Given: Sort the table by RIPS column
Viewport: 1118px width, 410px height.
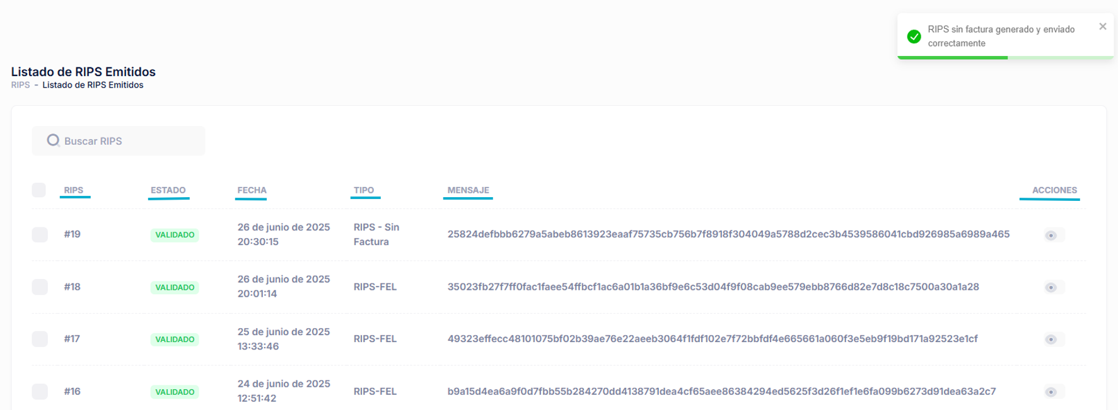Looking at the screenshot, I should (x=74, y=190).
